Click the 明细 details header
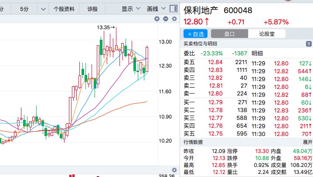 [x=257, y=54]
